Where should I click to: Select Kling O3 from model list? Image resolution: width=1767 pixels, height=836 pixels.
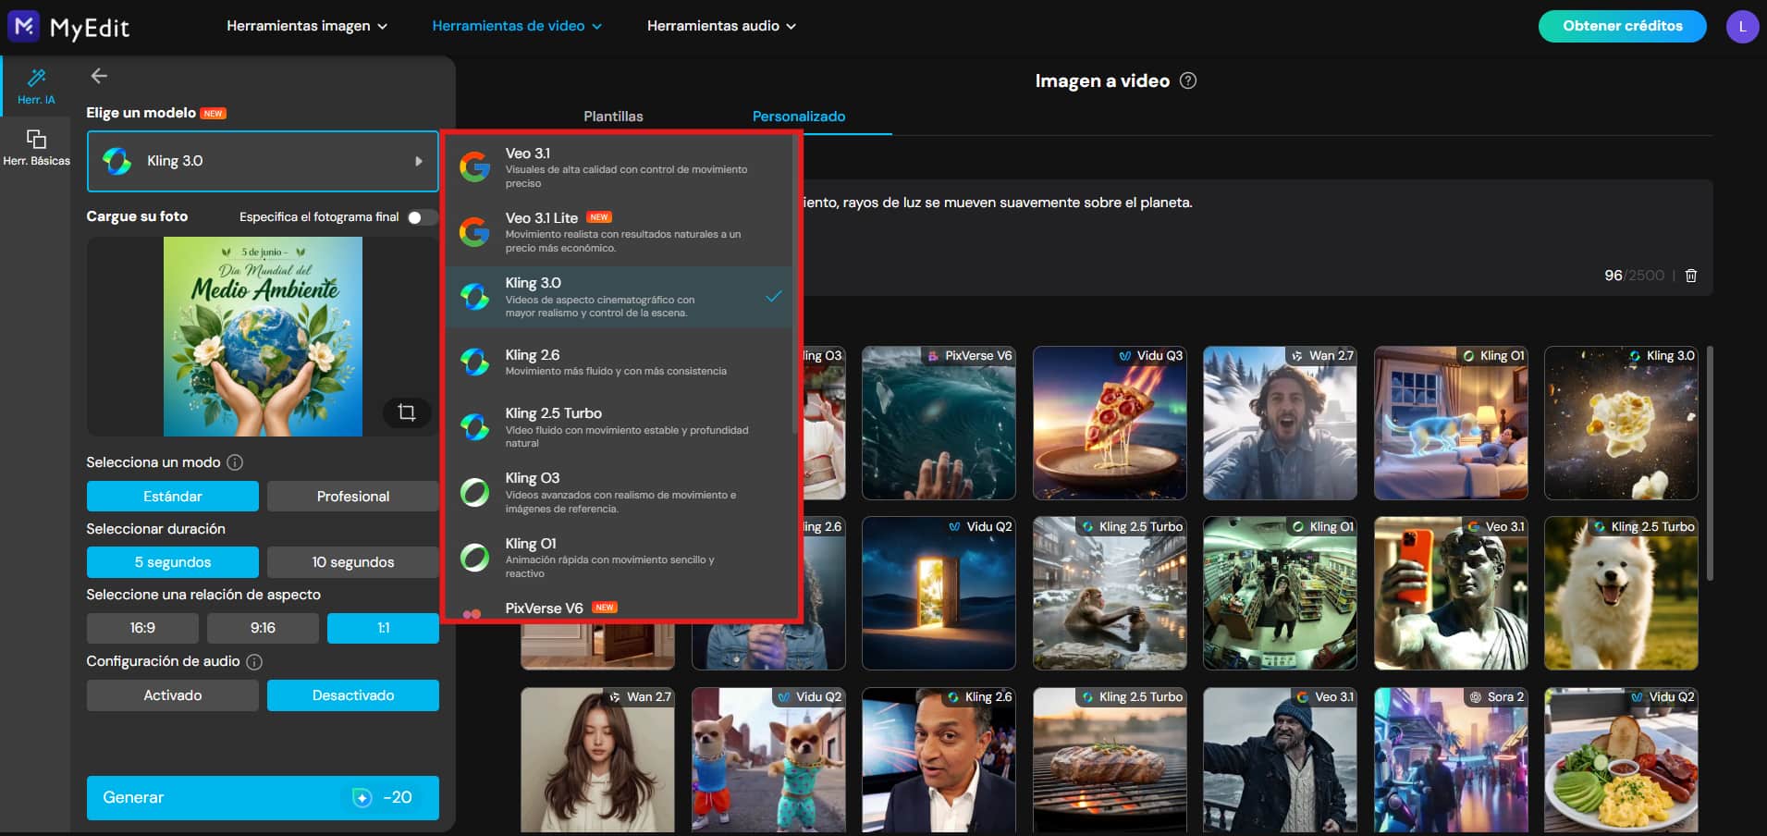click(x=620, y=492)
